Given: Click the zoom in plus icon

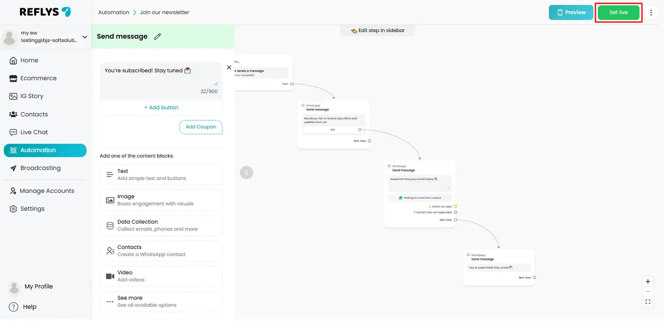Looking at the screenshot, I should 648,282.
